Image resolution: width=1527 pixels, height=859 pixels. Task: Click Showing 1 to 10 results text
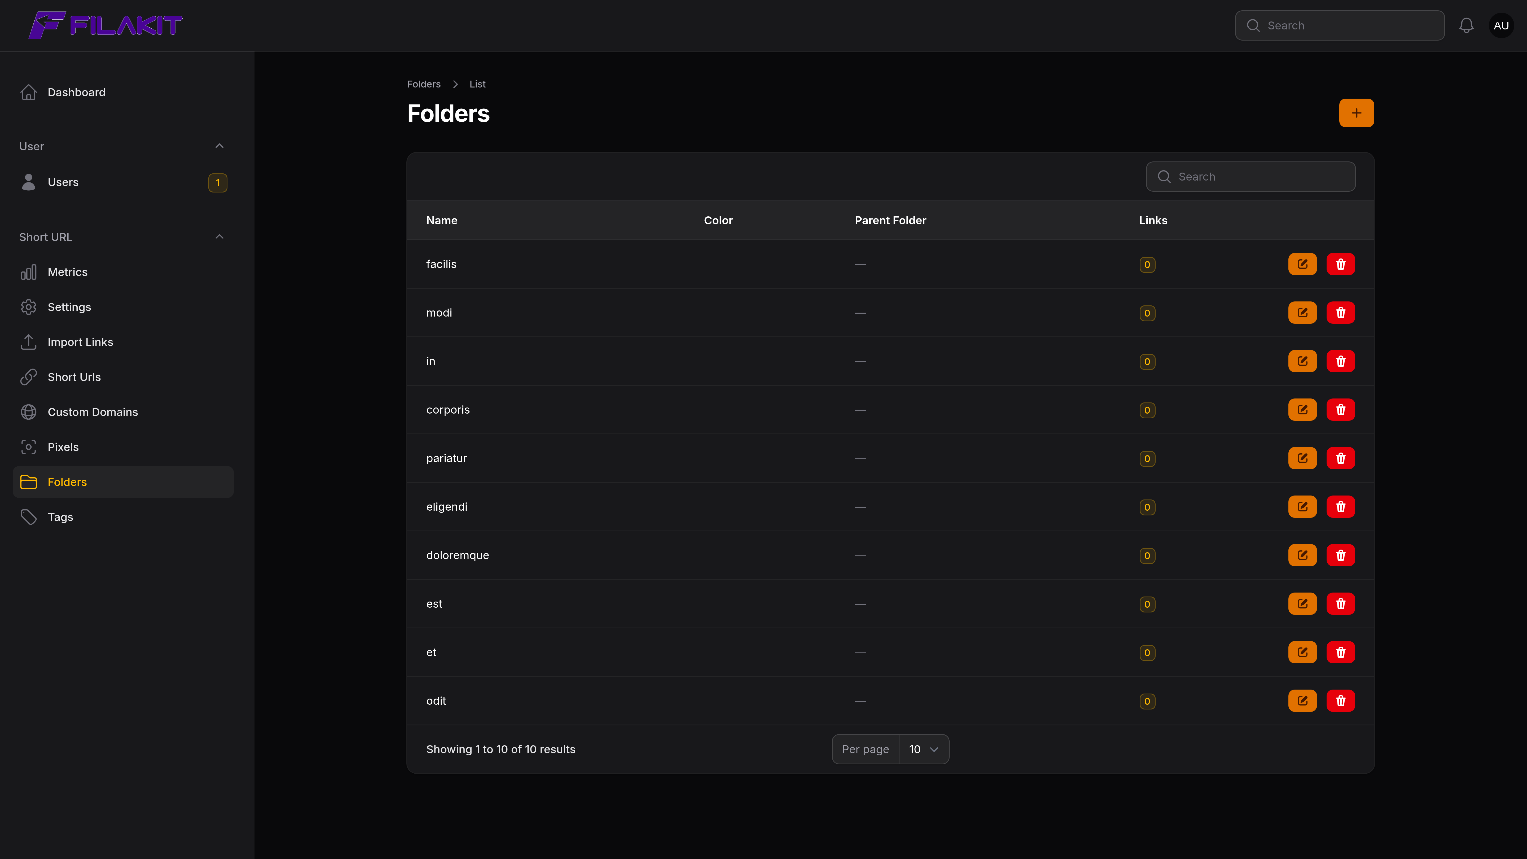[500, 749]
